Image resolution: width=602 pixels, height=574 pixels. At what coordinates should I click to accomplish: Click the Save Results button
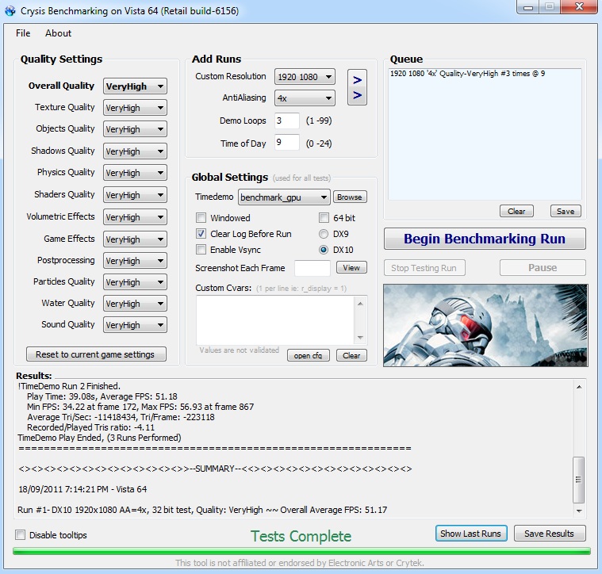click(x=550, y=534)
